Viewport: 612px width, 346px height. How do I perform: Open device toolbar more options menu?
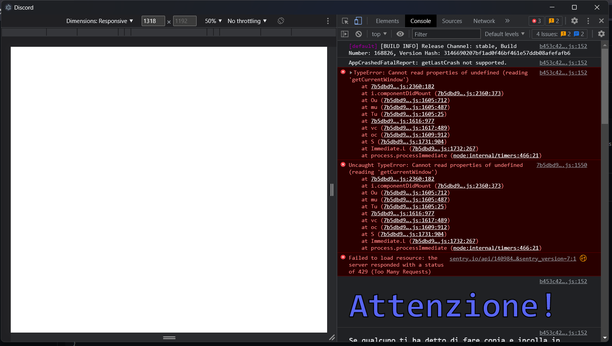click(328, 21)
